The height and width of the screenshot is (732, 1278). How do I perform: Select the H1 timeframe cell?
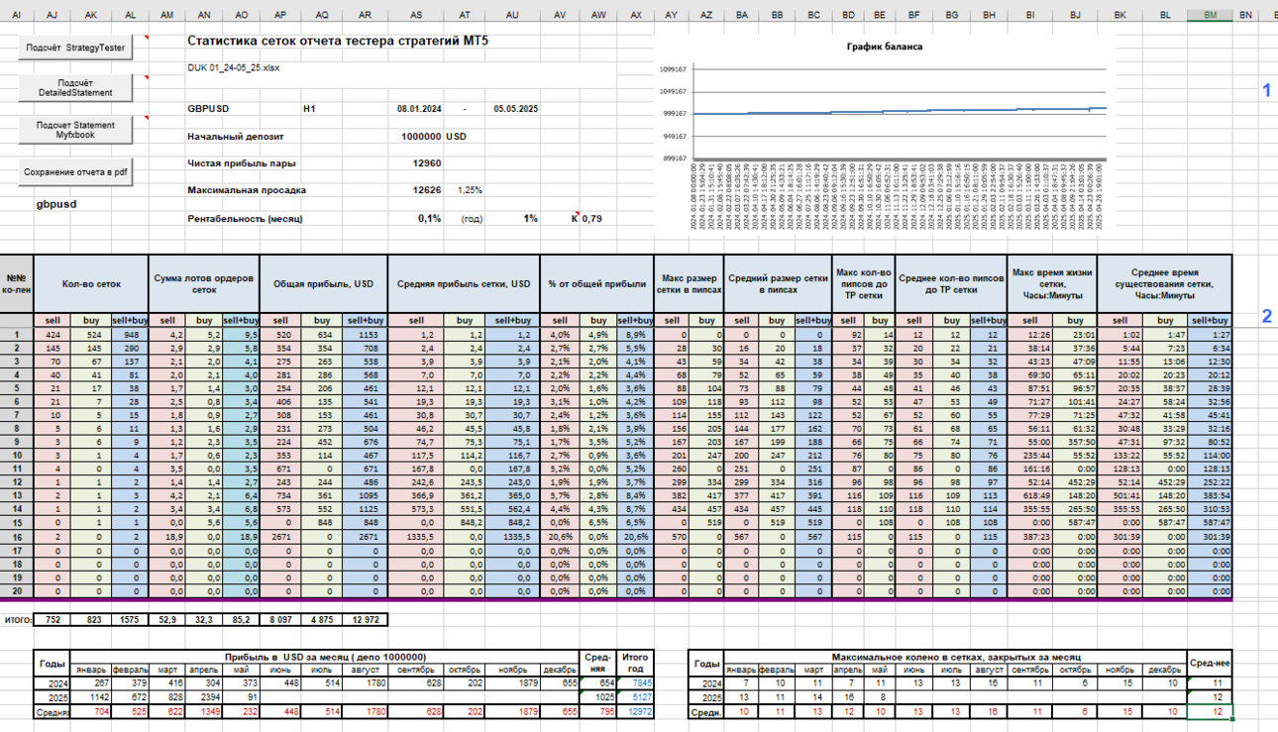tap(309, 108)
